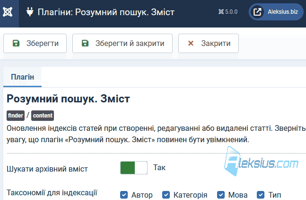This screenshot has height=200, width=306.
Task: Click the Так toggle state label
Action: pyautogui.click(x=159, y=168)
